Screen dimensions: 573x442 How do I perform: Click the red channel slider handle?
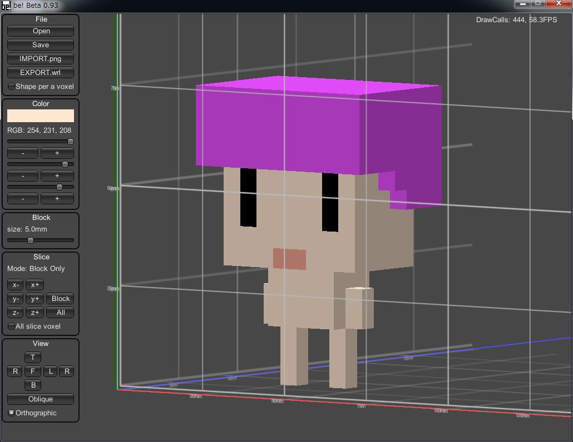click(71, 142)
